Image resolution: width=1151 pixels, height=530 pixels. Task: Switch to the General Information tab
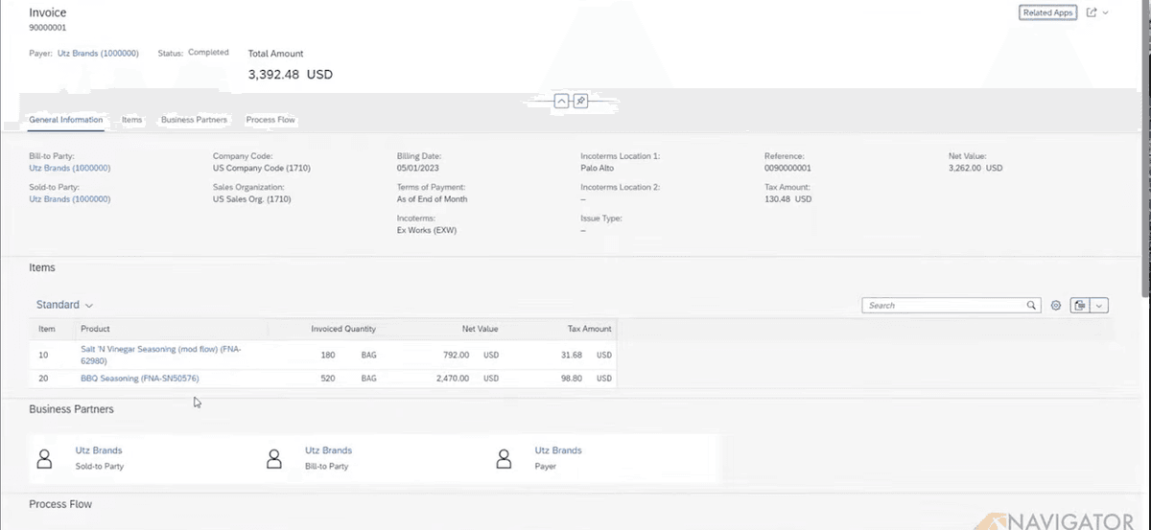point(66,120)
